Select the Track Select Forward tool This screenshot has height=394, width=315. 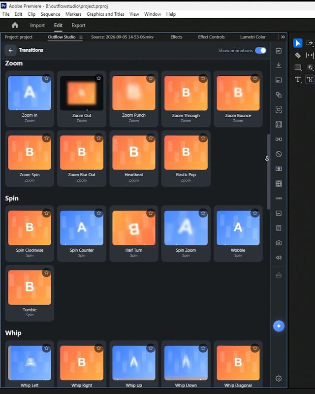pos(310,43)
